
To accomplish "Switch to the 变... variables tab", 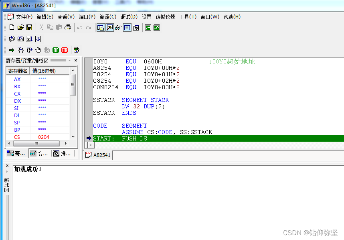I will click(x=39, y=153).
